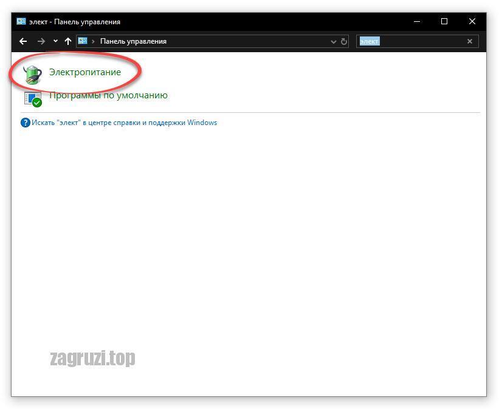Image resolution: width=499 pixels, height=409 pixels.
Task: Click the blue help question mark icon
Action: (x=26, y=123)
